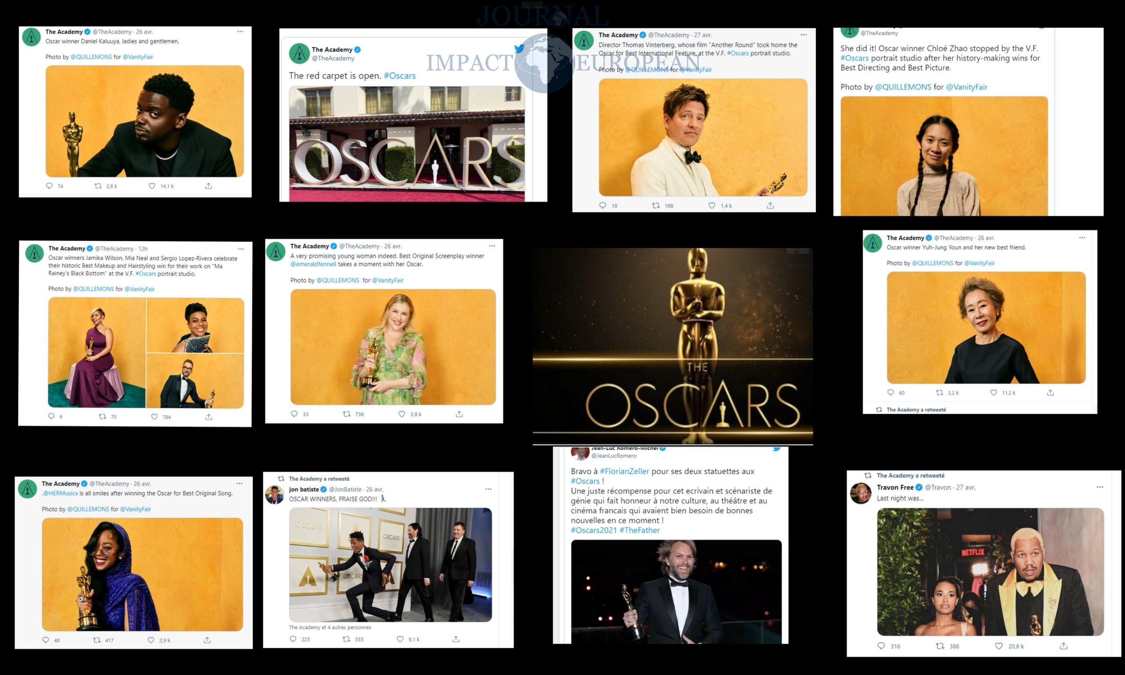
Task: Follow the @VanityFair link in H.E.R. tweet
Action: click(135, 509)
